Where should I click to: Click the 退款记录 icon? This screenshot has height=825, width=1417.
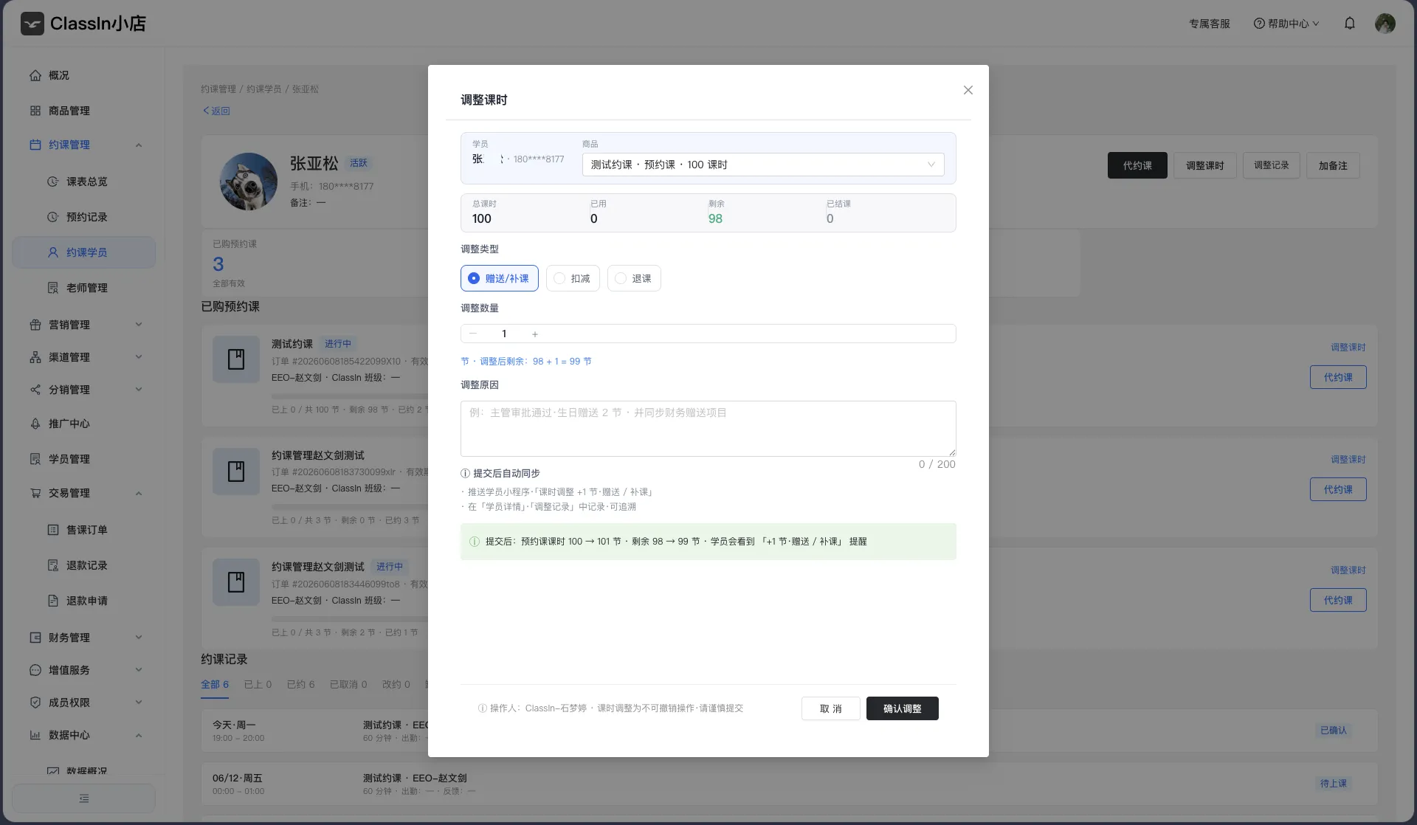pyautogui.click(x=53, y=565)
